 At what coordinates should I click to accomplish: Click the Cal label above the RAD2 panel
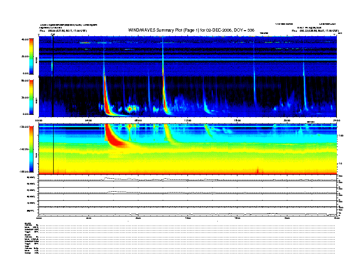click(53, 35)
